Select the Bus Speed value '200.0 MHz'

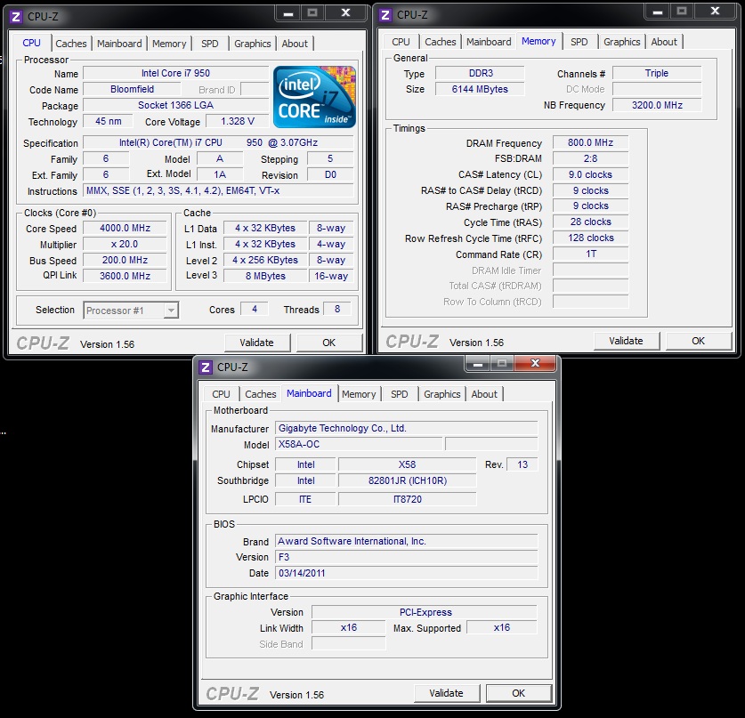[125, 260]
